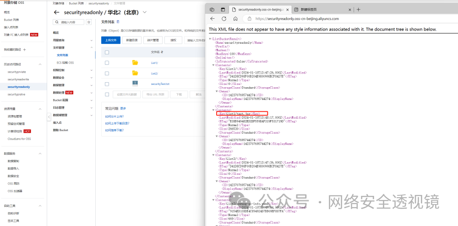Open the List1/ folder link

click(x=154, y=63)
